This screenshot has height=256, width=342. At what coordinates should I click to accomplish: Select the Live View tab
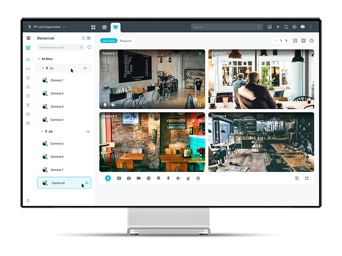click(109, 41)
